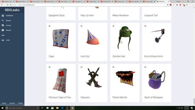
Task: Open the Flame Mantle item name
Action: 120,97
